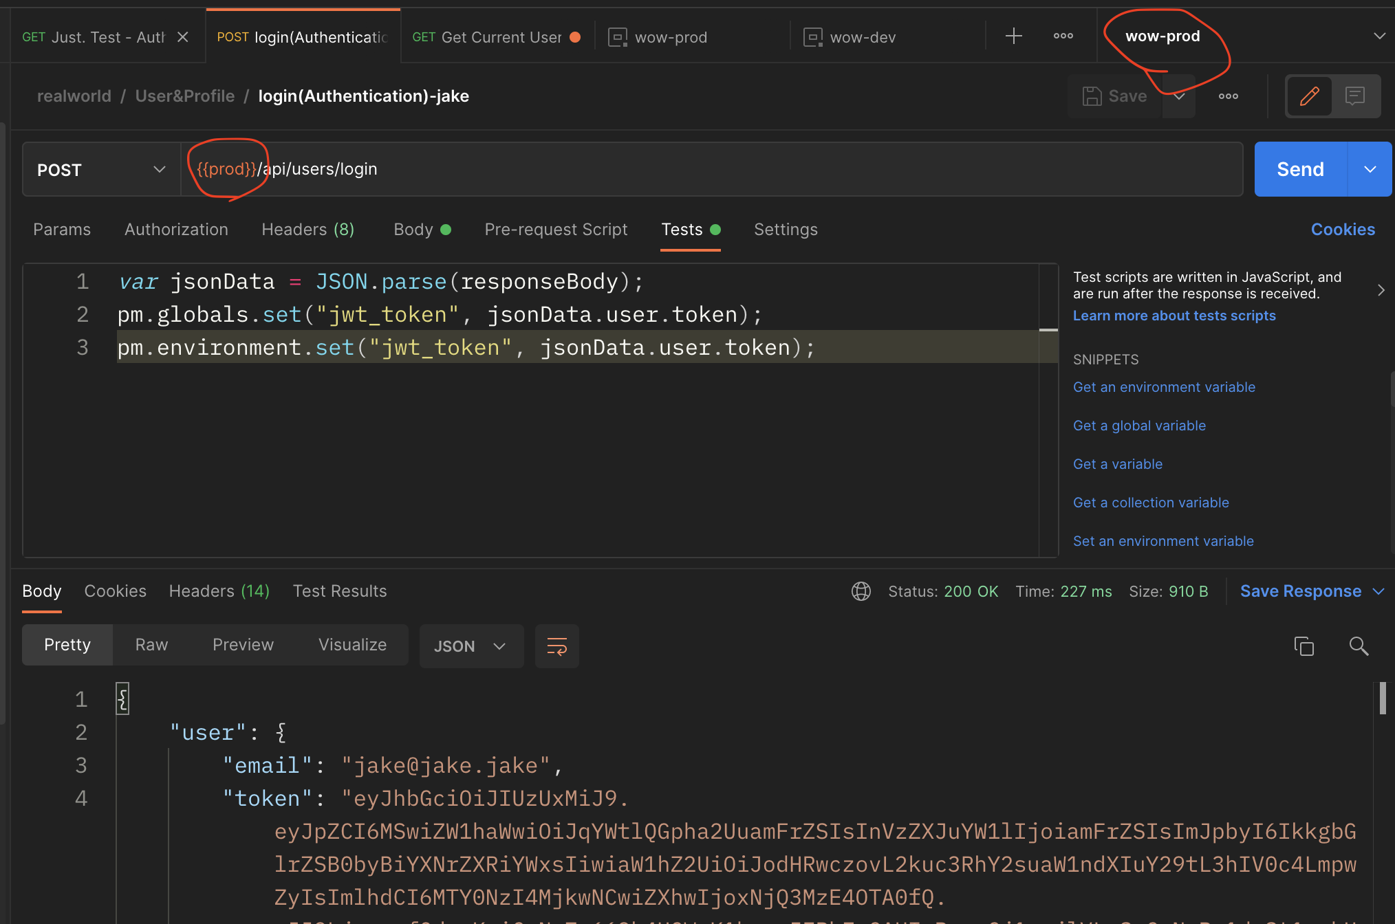The height and width of the screenshot is (924, 1395).
Task: Click Set an environment variable snippet
Action: click(x=1162, y=541)
